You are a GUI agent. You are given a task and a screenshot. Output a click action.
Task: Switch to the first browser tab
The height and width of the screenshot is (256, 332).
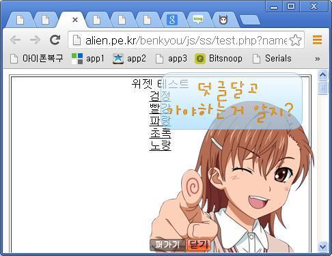tap(20, 20)
